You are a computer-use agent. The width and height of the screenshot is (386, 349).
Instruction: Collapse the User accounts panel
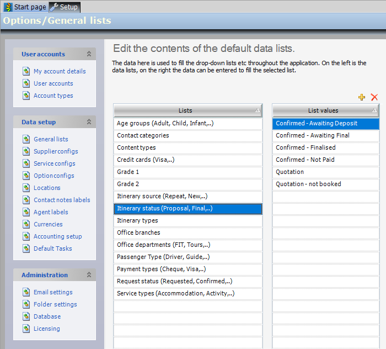click(89, 54)
